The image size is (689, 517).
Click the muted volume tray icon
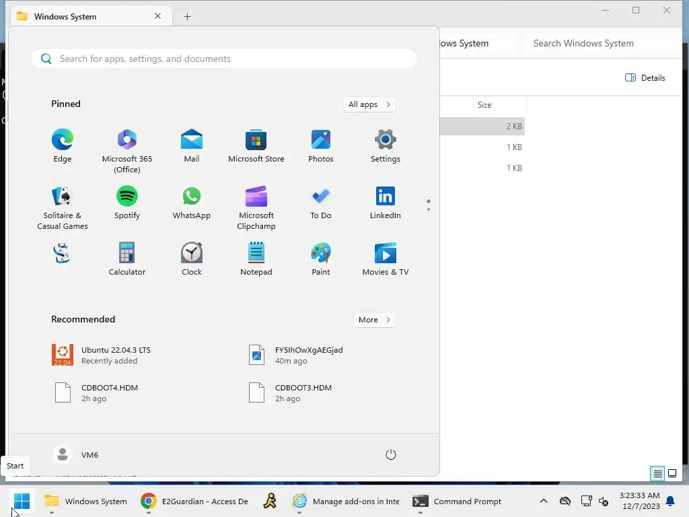tap(604, 501)
